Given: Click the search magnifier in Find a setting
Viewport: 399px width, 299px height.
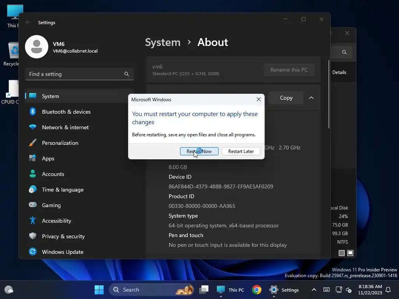Looking at the screenshot, I should pos(127,74).
